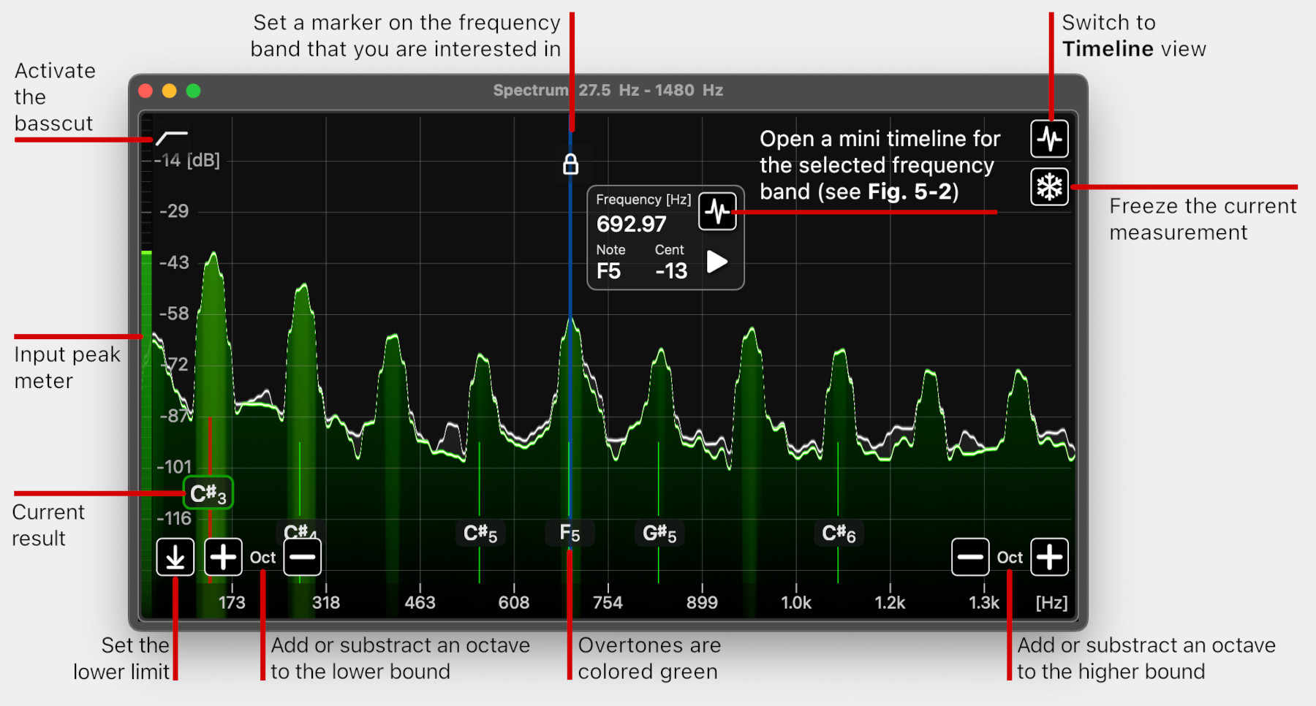Zoom the window with green button
1316x706 pixels.
[193, 91]
